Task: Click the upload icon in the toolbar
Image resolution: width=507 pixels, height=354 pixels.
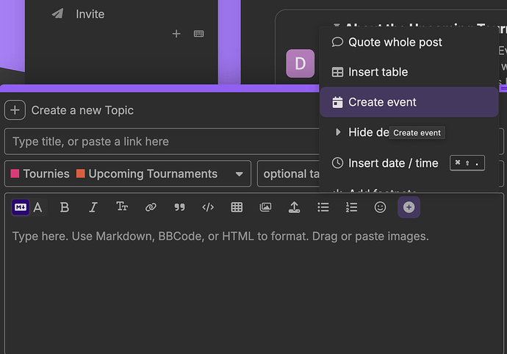Action: [294, 208]
